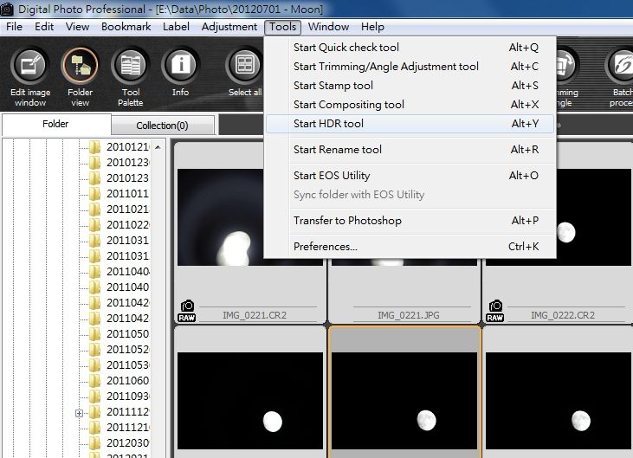Open the Edit menu
This screenshot has width=633, height=458.
point(44,27)
